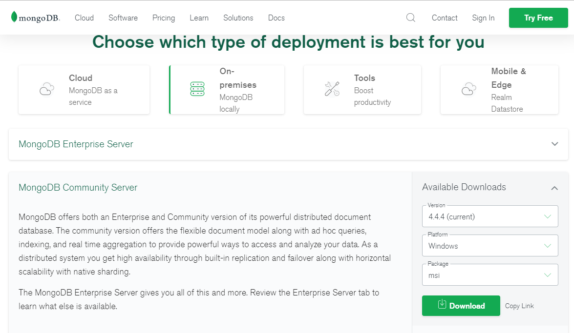Go to Pricing page
The image size is (574, 333).
[164, 18]
